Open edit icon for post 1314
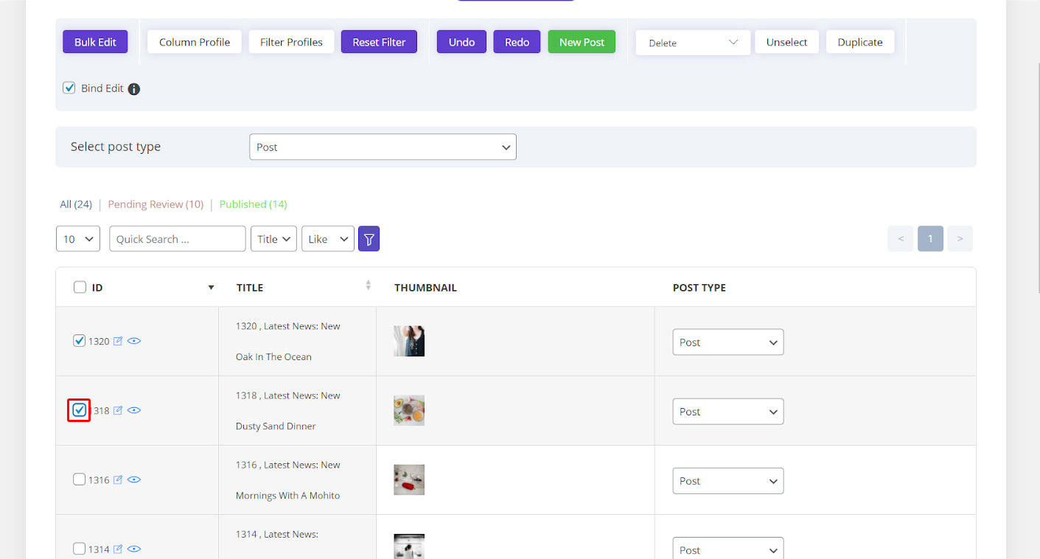The width and height of the screenshot is (1040, 559). [x=118, y=549]
